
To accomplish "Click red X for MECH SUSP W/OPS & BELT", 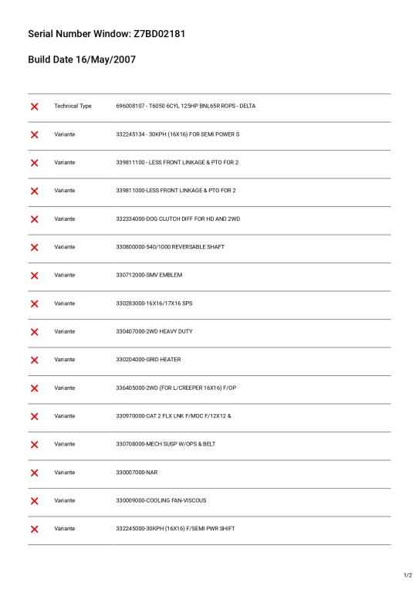I will pos(35,445).
